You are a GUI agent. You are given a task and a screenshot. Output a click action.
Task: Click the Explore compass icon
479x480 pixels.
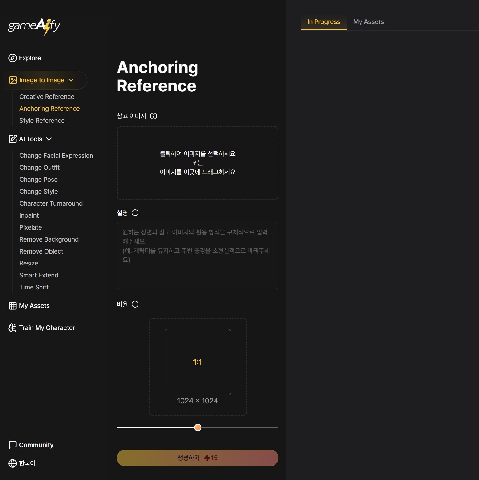(13, 58)
